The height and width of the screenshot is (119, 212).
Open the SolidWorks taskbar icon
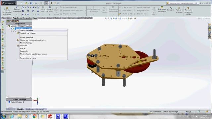pos(50,116)
